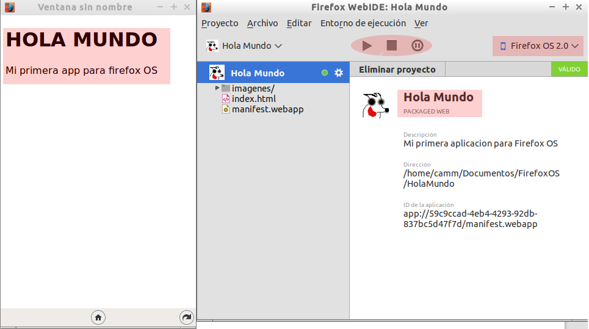
Task: Click the green VÁLIDO status badge
Action: click(569, 70)
